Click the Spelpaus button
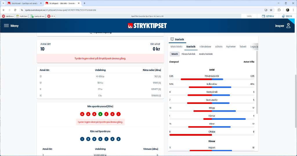297x156 pixels. point(8,16)
